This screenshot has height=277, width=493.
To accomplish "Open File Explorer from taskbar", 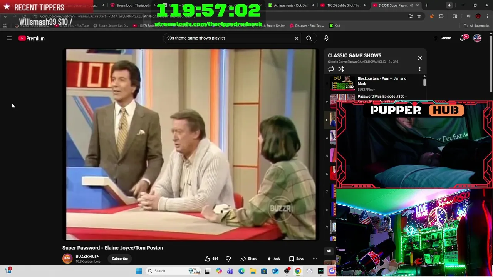I will (253, 271).
